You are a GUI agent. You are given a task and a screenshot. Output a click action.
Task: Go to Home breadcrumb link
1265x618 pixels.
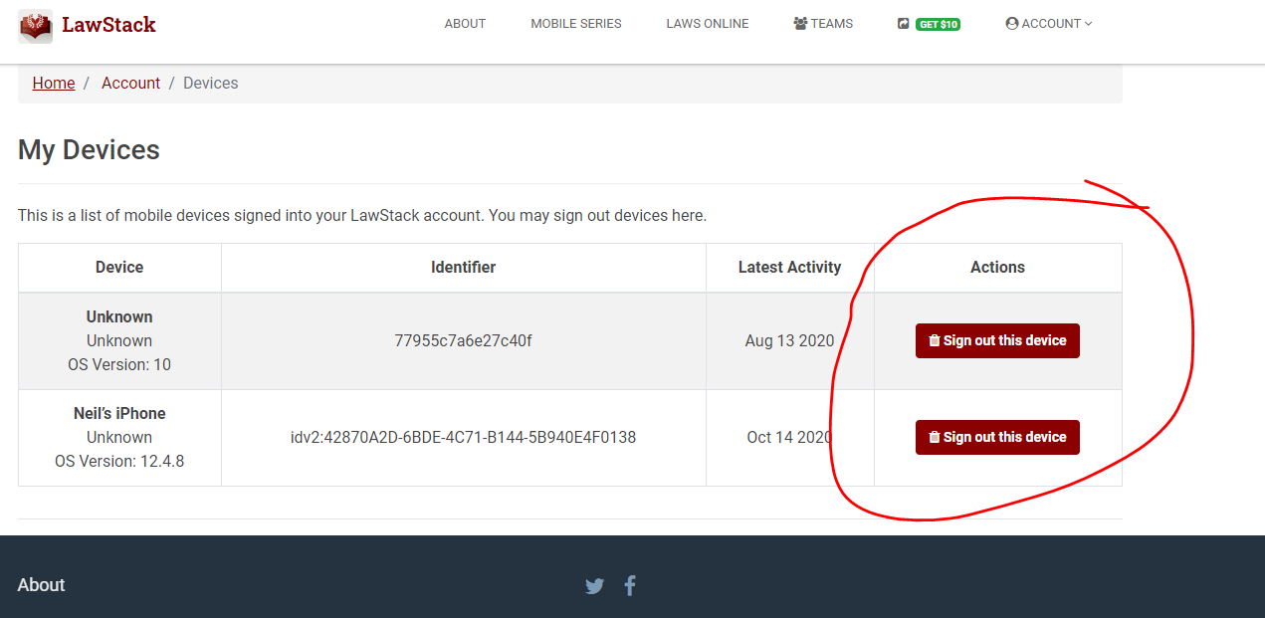[x=54, y=84]
